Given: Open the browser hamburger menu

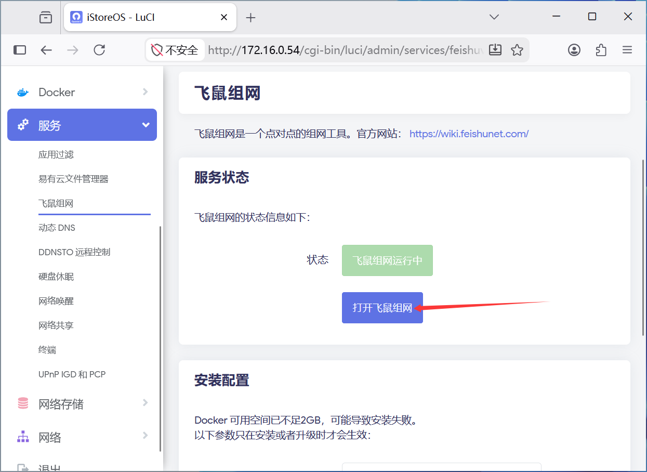Looking at the screenshot, I should [627, 50].
